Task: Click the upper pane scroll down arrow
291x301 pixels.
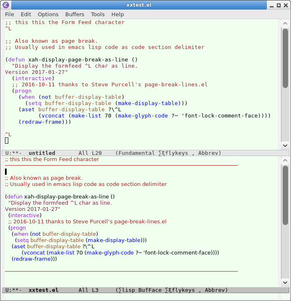Action: tap(285, 146)
